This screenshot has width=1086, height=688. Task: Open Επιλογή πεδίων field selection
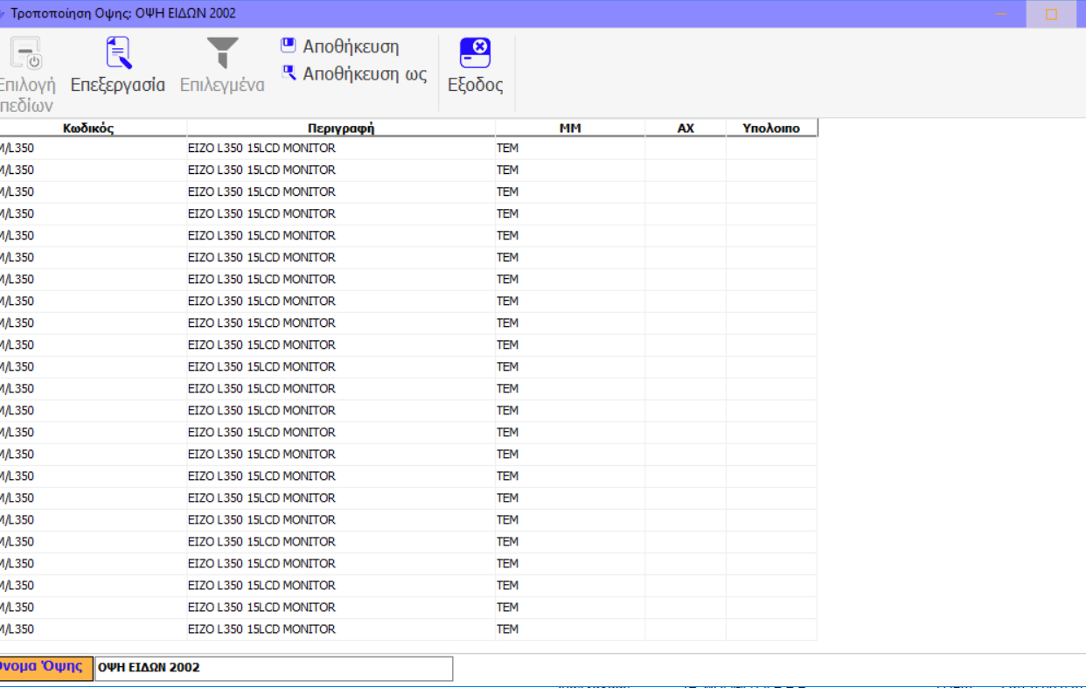pyautogui.click(x=26, y=54)
